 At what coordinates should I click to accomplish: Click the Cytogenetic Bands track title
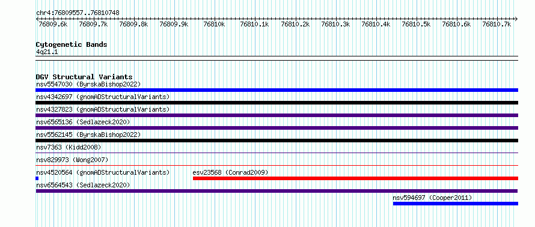click(x=72, y=44)
